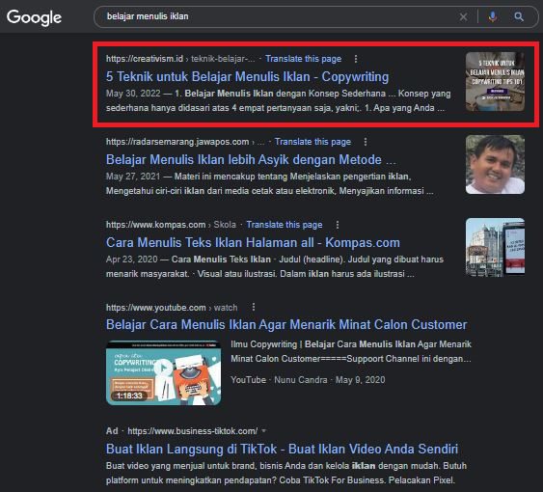Open the 'Buat Iklan Langsung di TikTok' ad link
543x492 pixels.
(x=282, y=449)
